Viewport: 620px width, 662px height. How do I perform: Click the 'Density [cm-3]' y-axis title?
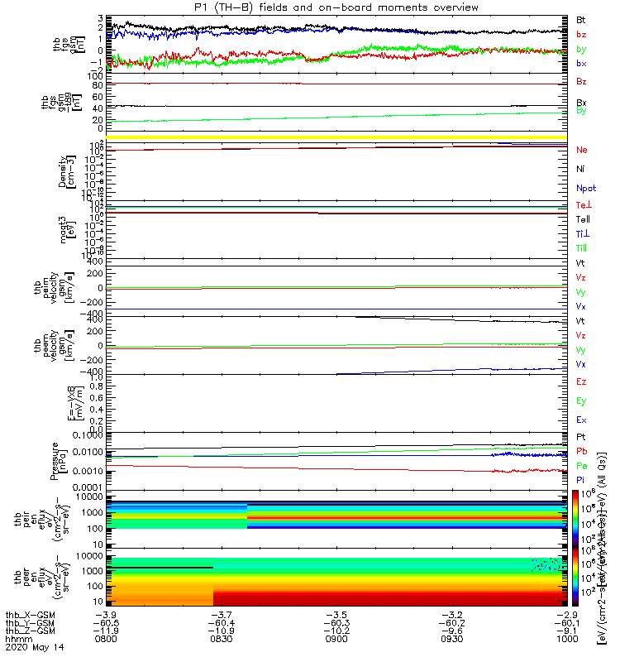[67, 172]
